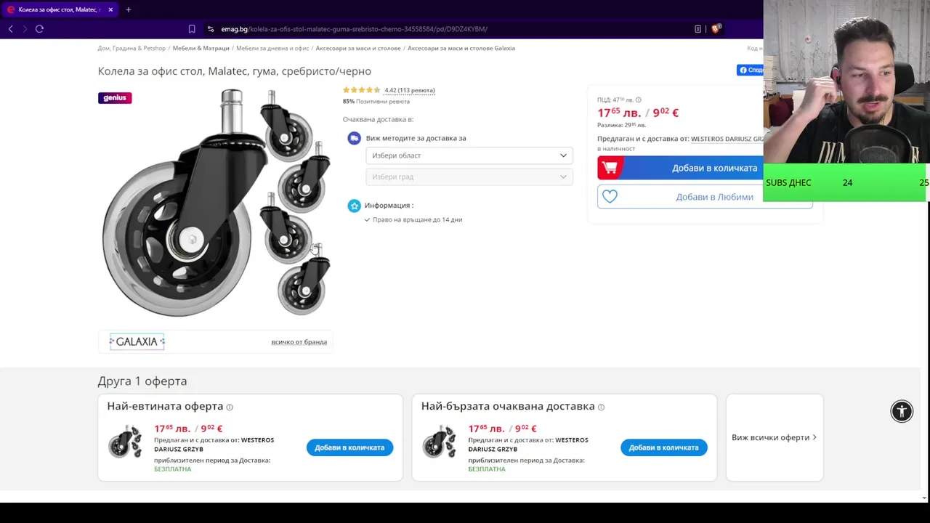The height and width of the screenshot is (523, 930).
Task: Reload the page with the refresh icon
Action: pyautogui.click(x=39, y=29)
